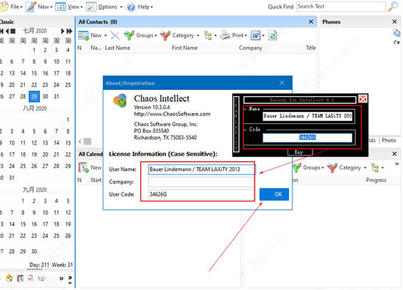Open the View calendar grid icon

[x=60, y=7]
